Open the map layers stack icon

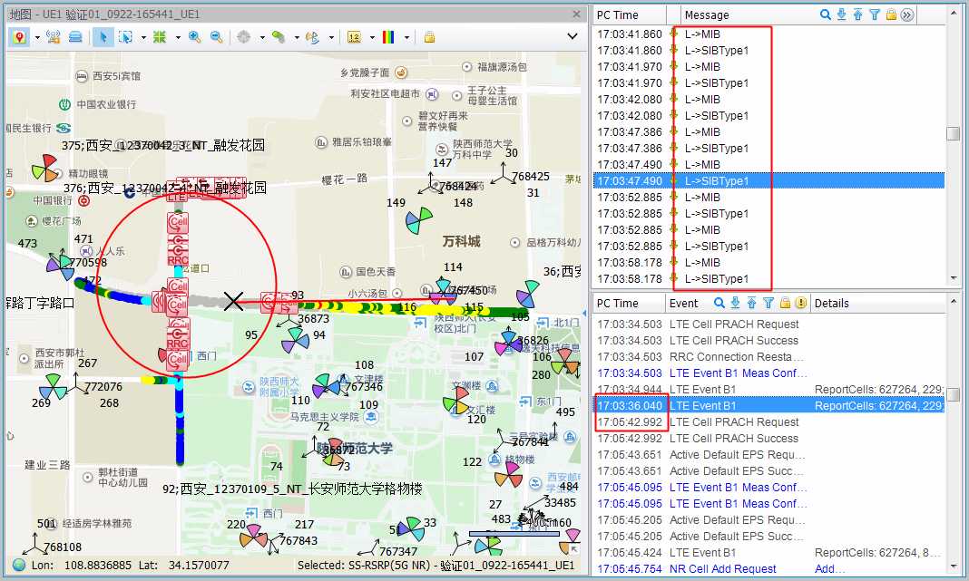[x=75, y=37]
